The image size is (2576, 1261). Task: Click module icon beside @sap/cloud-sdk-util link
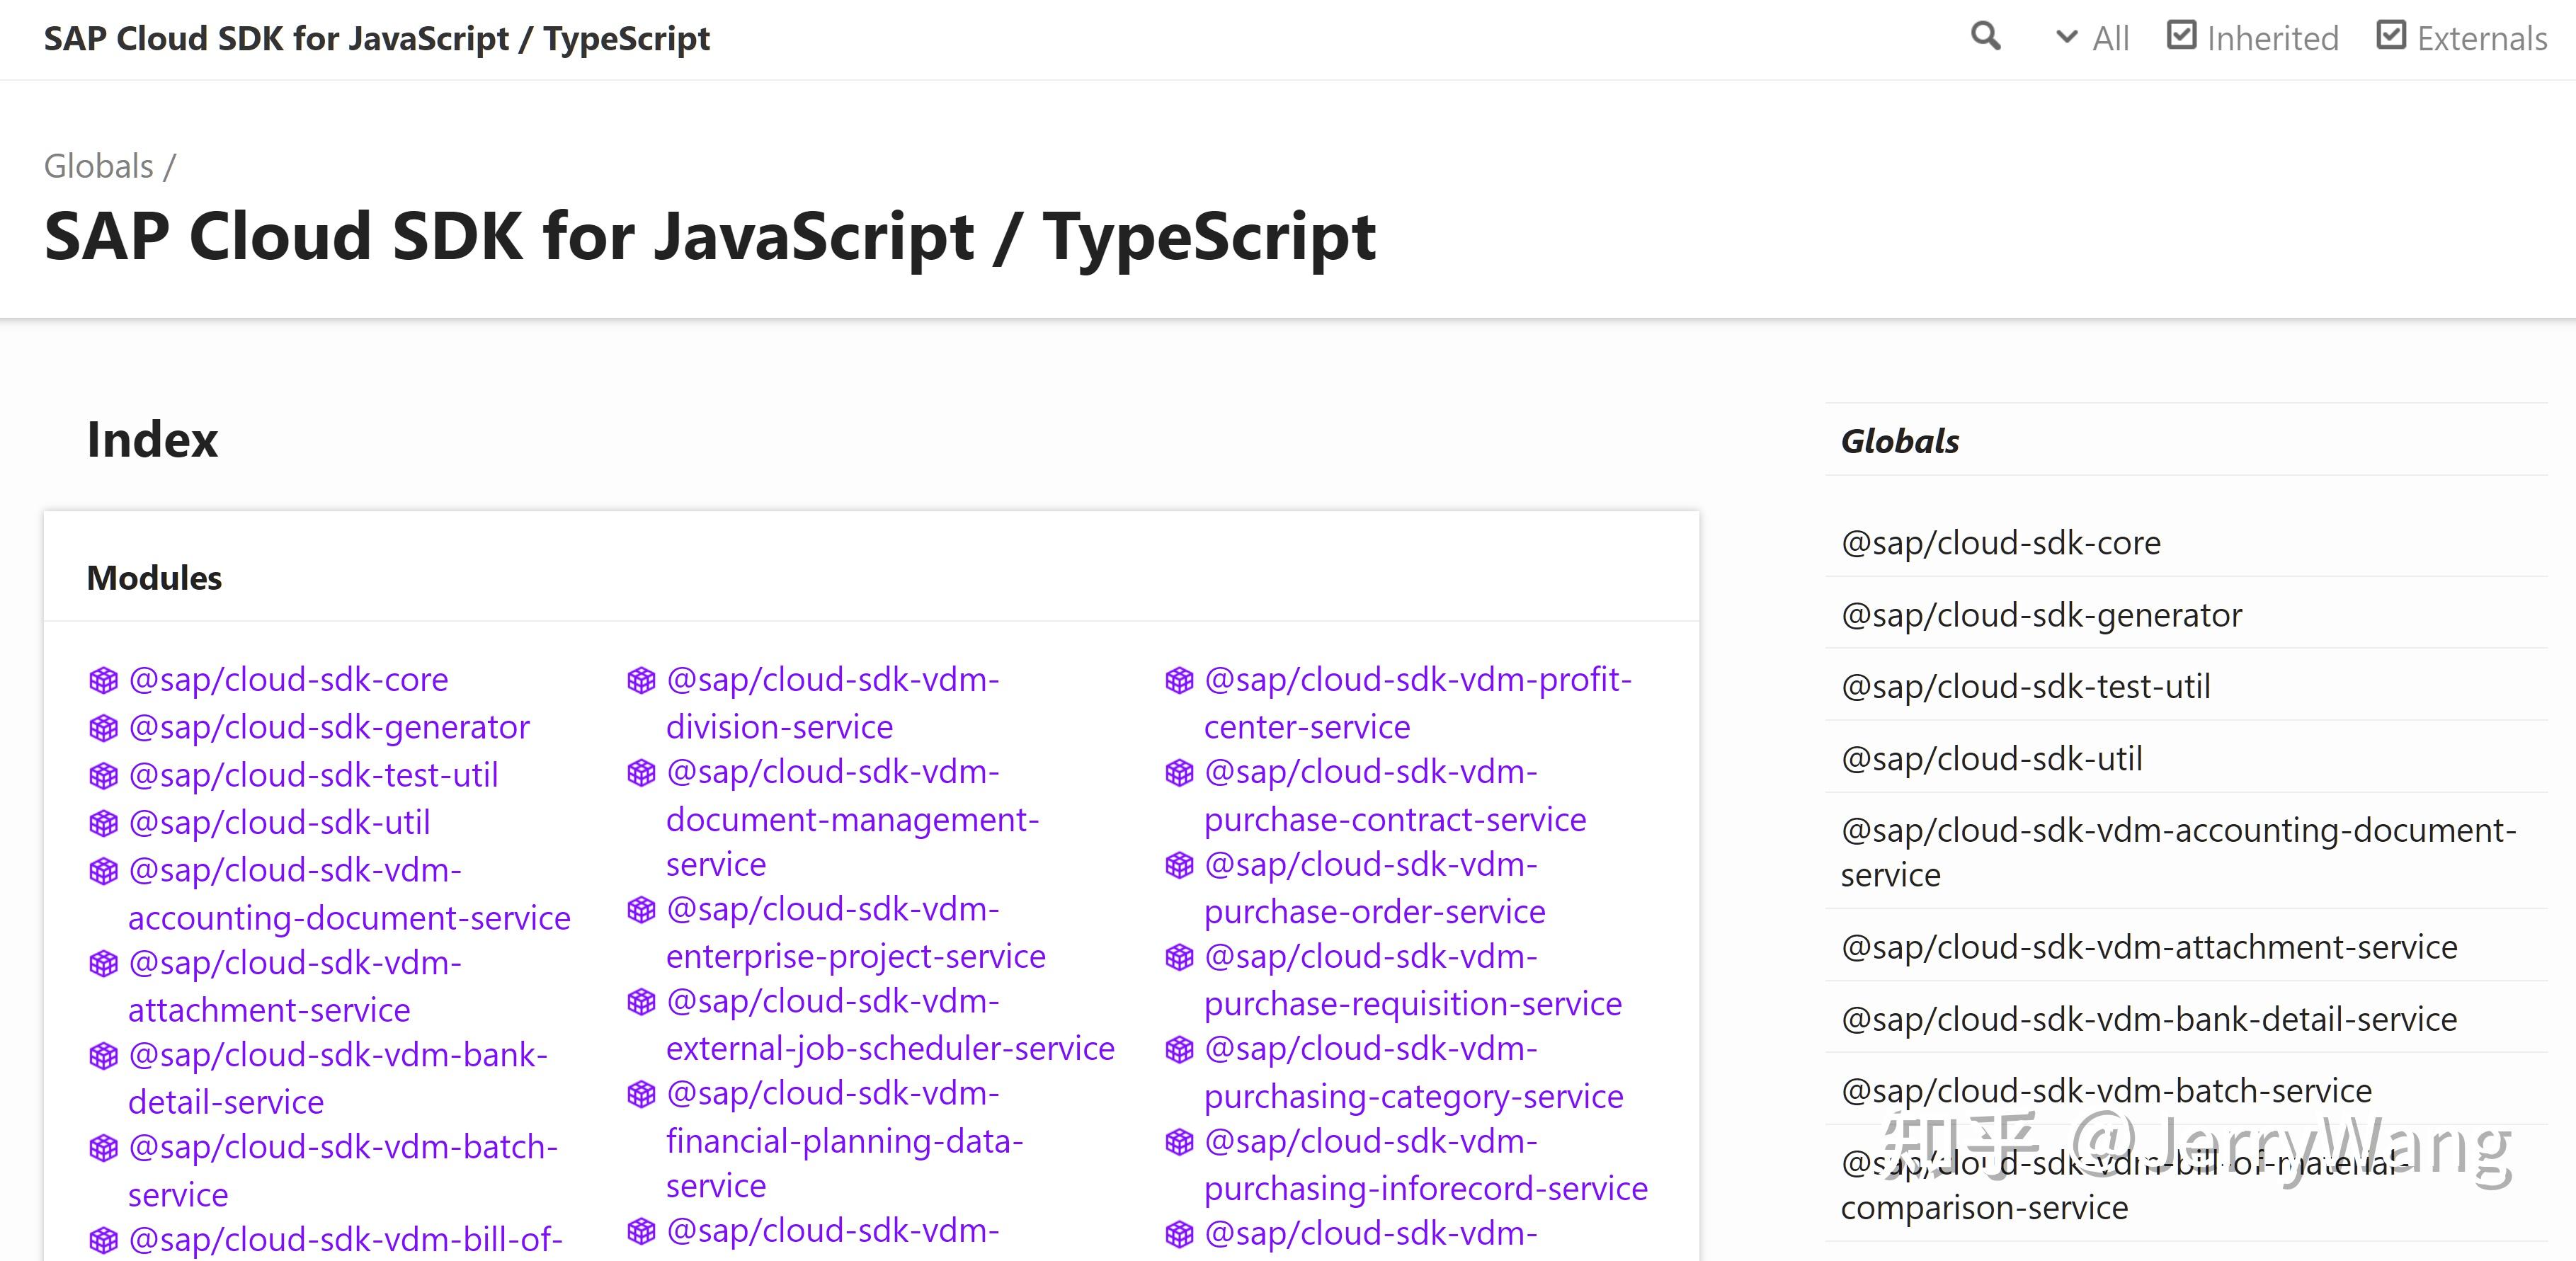click(x=103, y=824)
